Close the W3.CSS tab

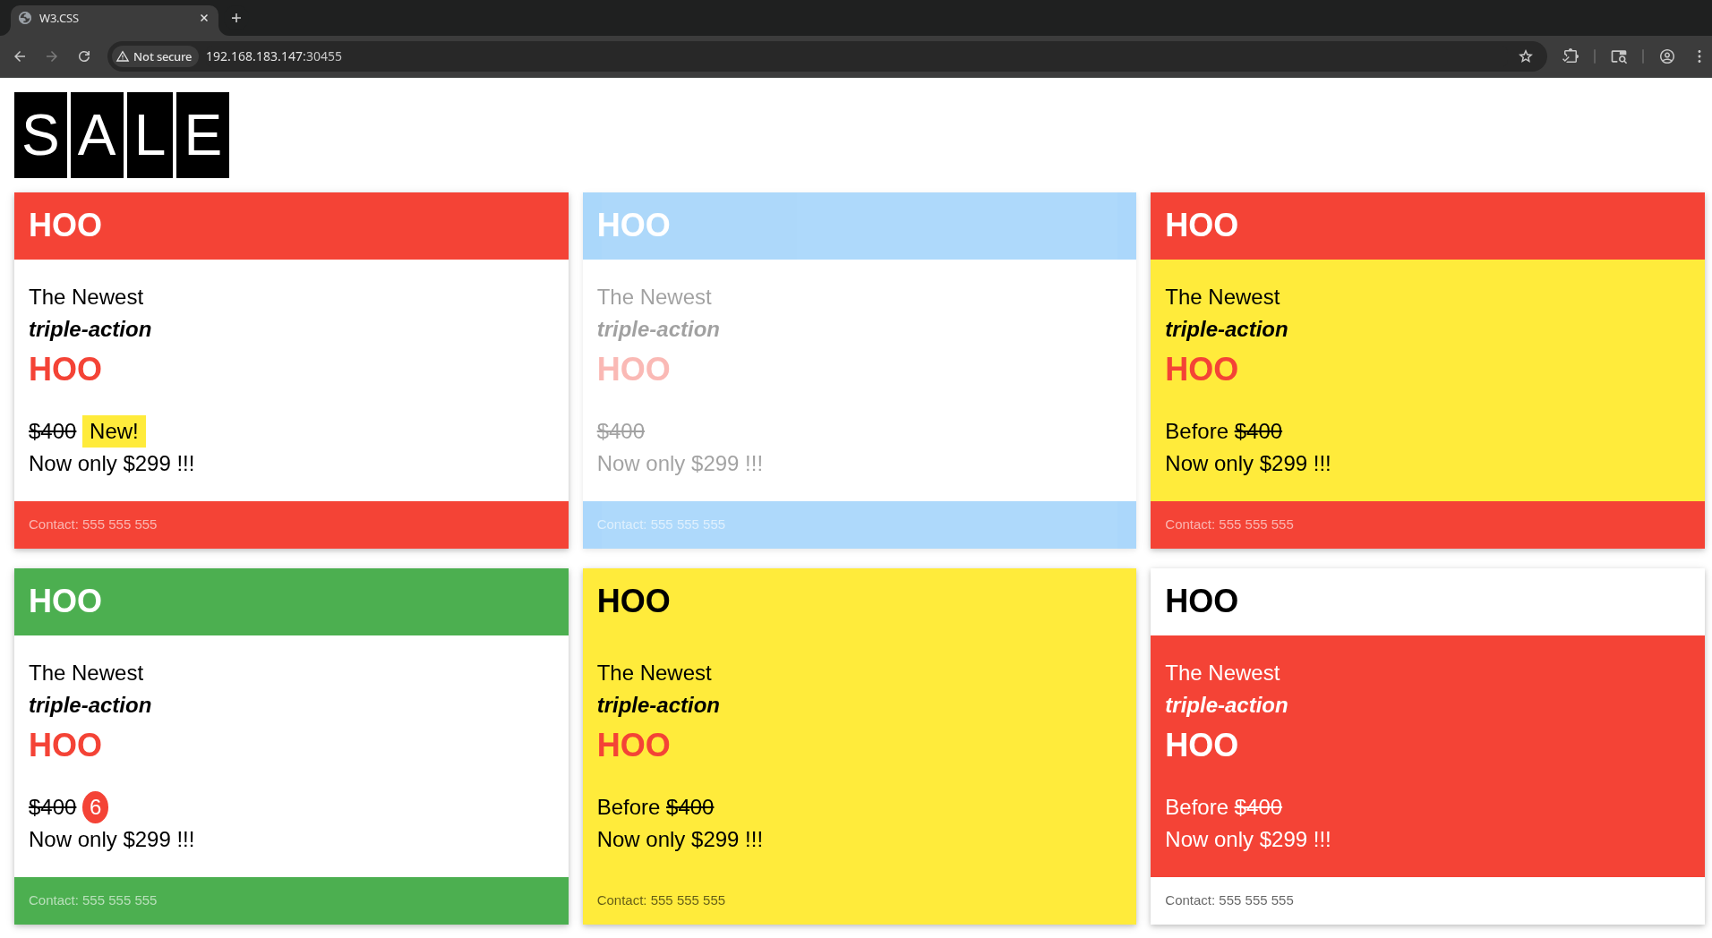pyautogui.click(x=204, y=18)
